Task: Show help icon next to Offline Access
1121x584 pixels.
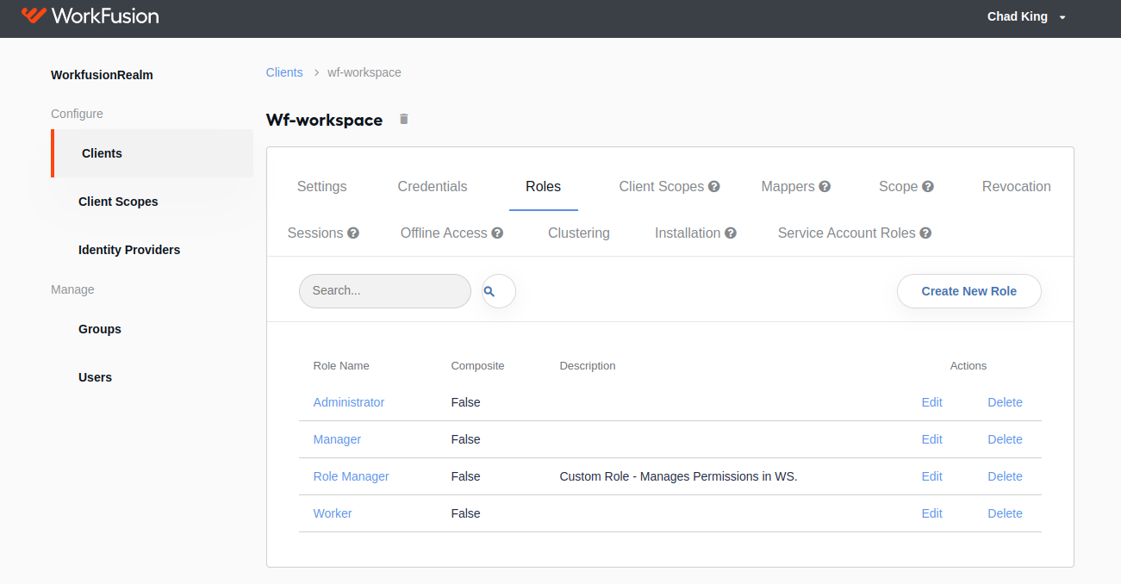Action: point(497,233)
